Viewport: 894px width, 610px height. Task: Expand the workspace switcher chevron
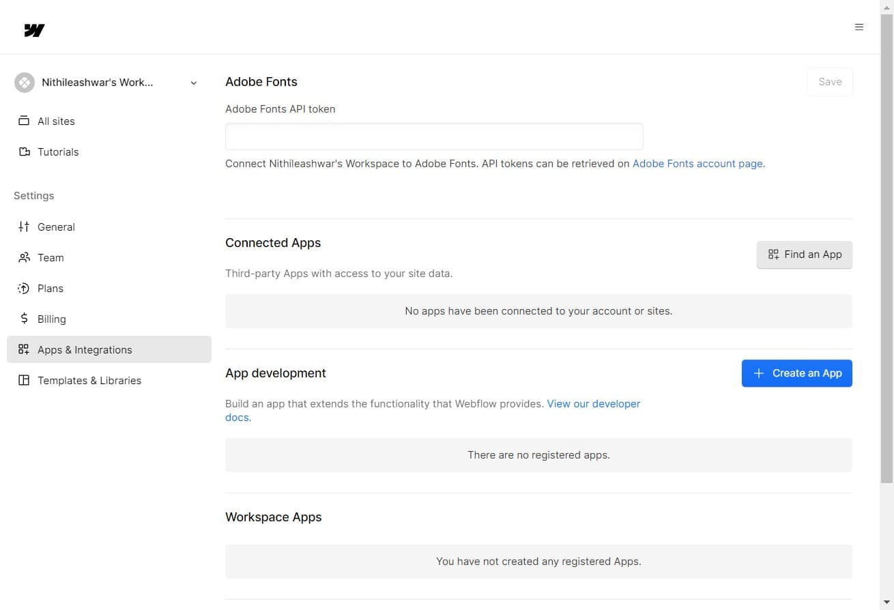194,83
